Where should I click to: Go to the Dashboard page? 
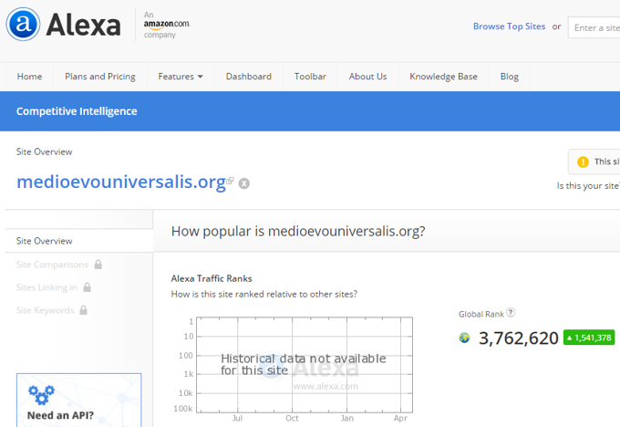coord(249,77)
